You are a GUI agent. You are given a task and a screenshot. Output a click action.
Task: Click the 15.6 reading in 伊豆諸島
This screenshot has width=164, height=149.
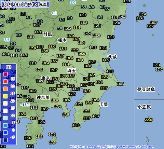pyautogui.click(x=140, y=18)
